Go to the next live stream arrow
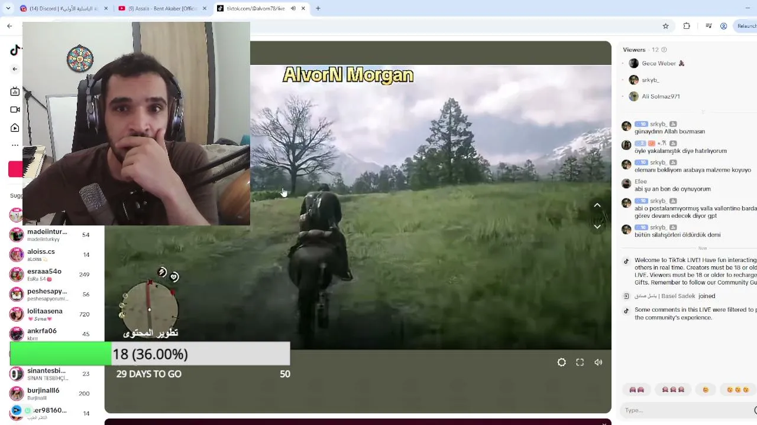 point(597,226)
